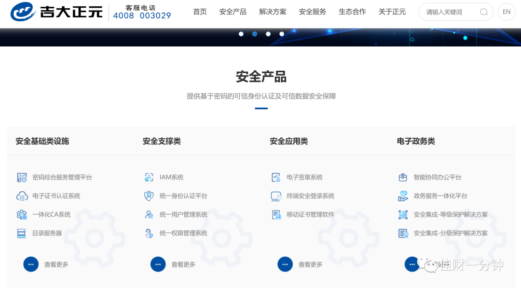Open the 安全集成-等级保护解决方案 link
Image resolution: width=521 pixels, height=288 pixels.
click(451, 215)
